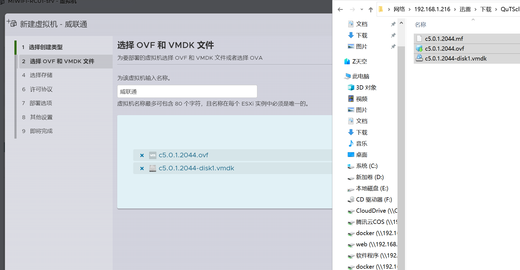
Task: Open 文档 folder under 此电脑
Action: tap(361, 121)
